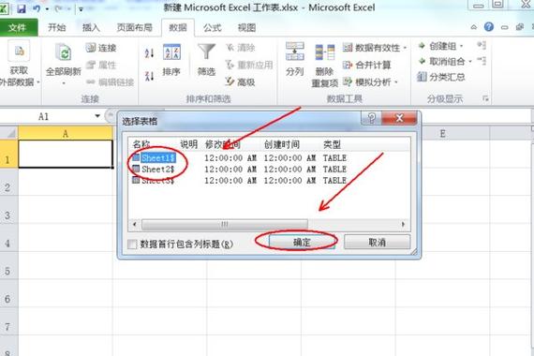Open the 模拟分析 menu
The image size is (534, 356).
tap(370, 82)
